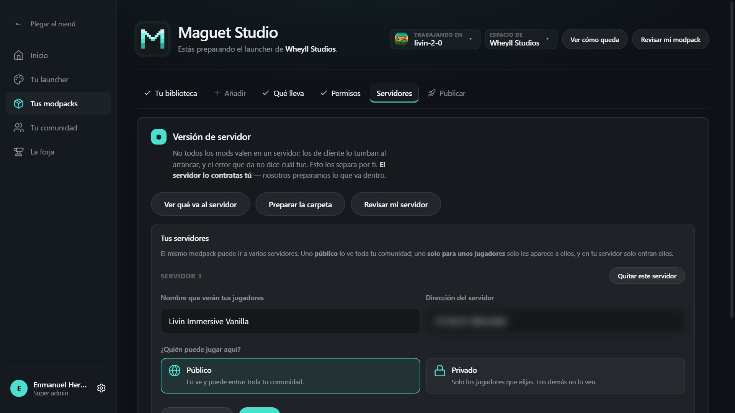Open the Inicio home icon

click(18, 55)
